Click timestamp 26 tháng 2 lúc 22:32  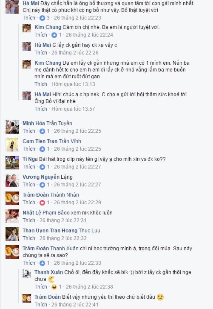tap(63, 238)
